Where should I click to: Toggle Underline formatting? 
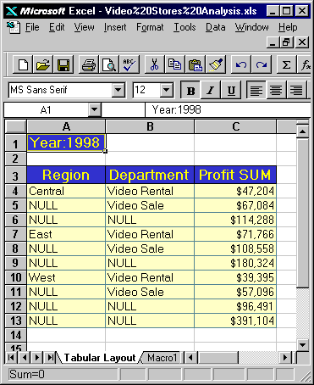coord(231,90)
